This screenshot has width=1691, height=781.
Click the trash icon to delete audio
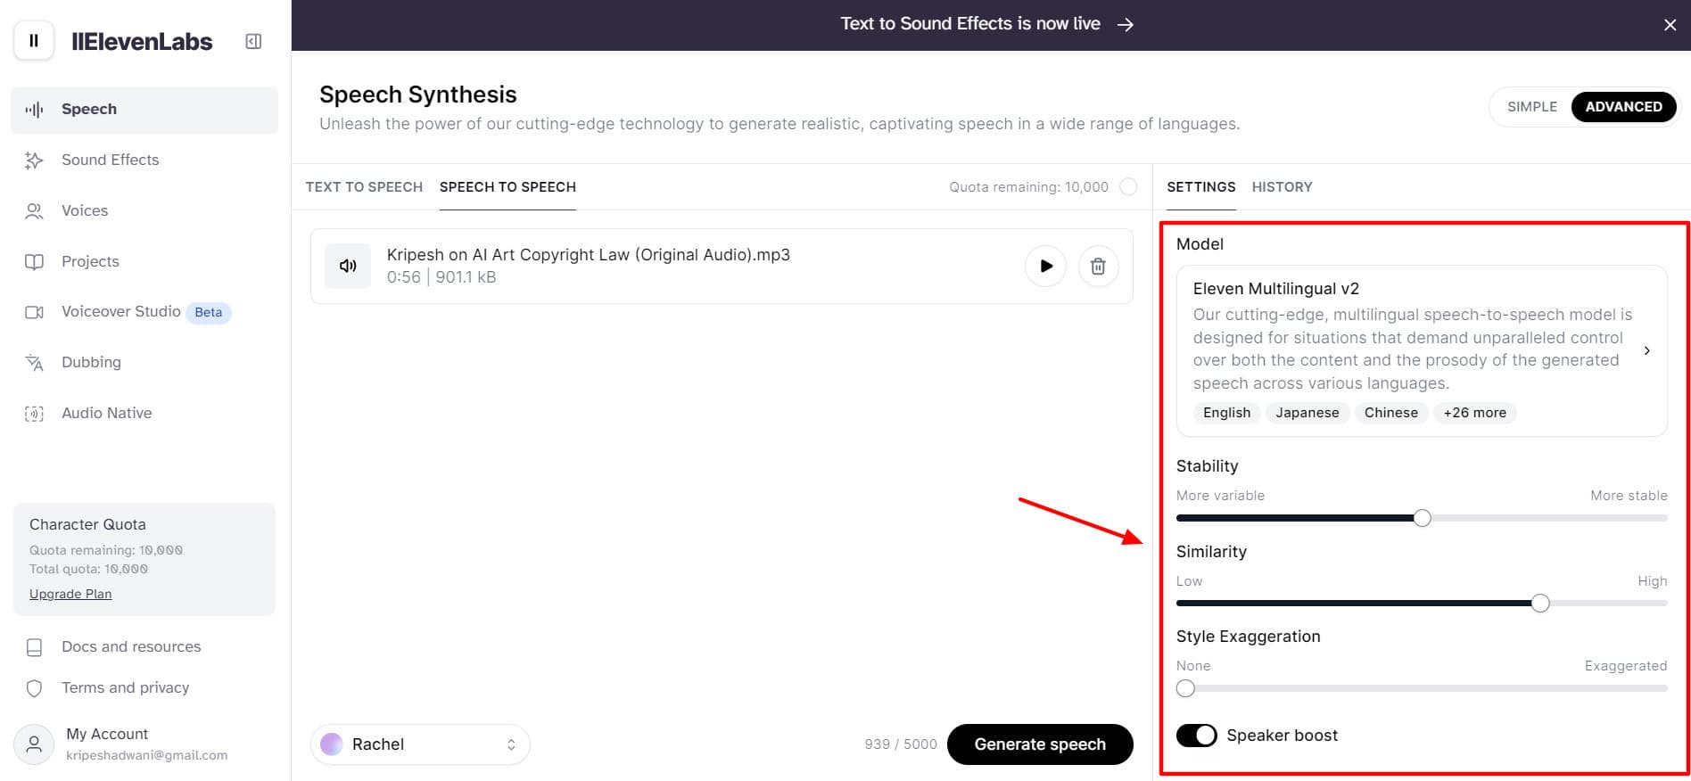tap(1098, 266)
